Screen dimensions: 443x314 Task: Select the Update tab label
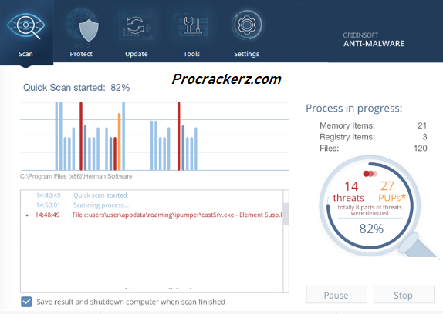click(x=137, y=54)
